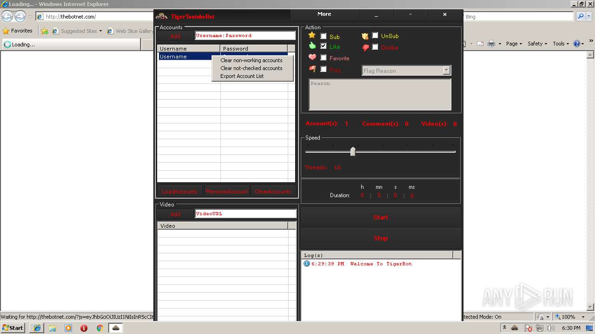Viewport: 595px width, 334px height.
Task: Click the Windows Start button
Action: click(x=13, y=328)
